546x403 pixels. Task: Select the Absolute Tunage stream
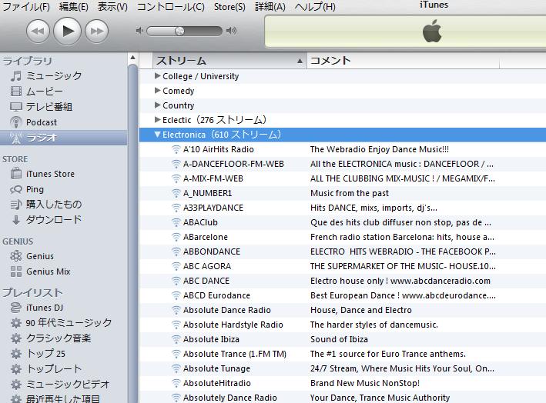pyautogui.click(x=216, y=368)
